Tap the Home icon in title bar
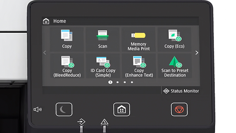This screenshot has width=236, height=133. (x=46, y=21)
